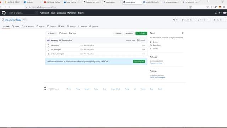Go to Marketplace in top navigation

pyautogui.click(x=72, y=13)
